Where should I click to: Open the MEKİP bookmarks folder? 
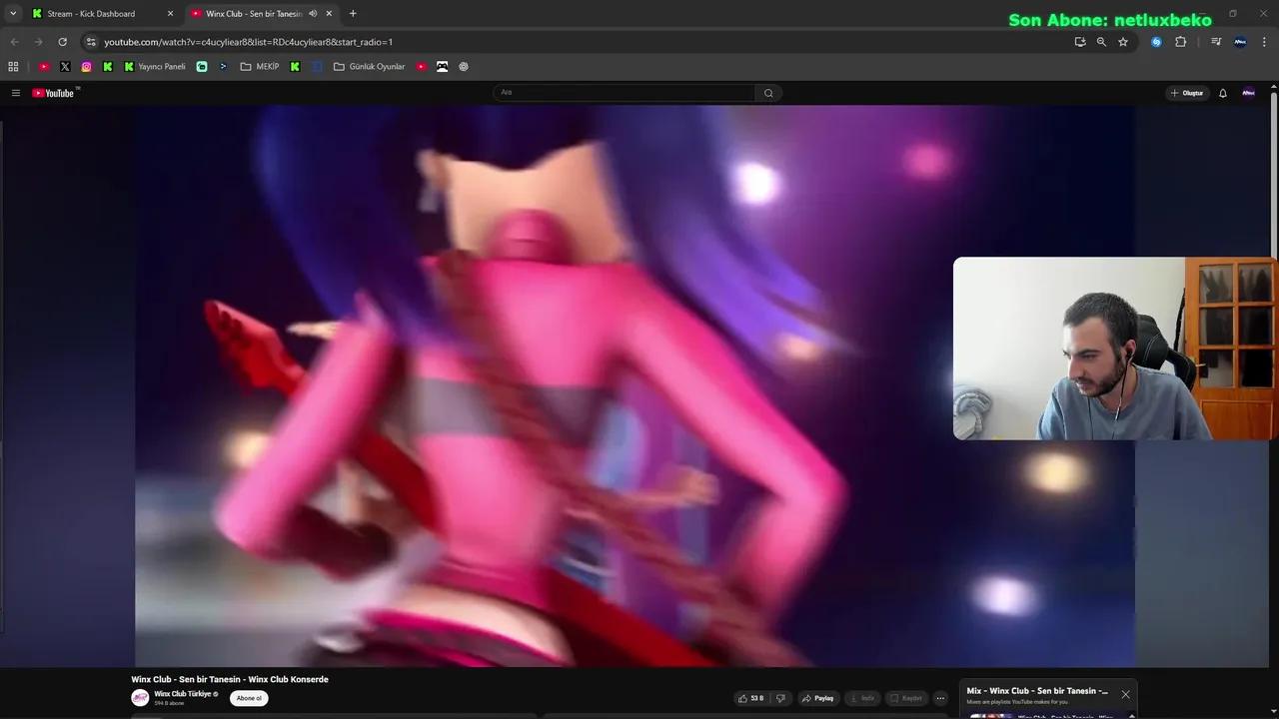(260, 67)
